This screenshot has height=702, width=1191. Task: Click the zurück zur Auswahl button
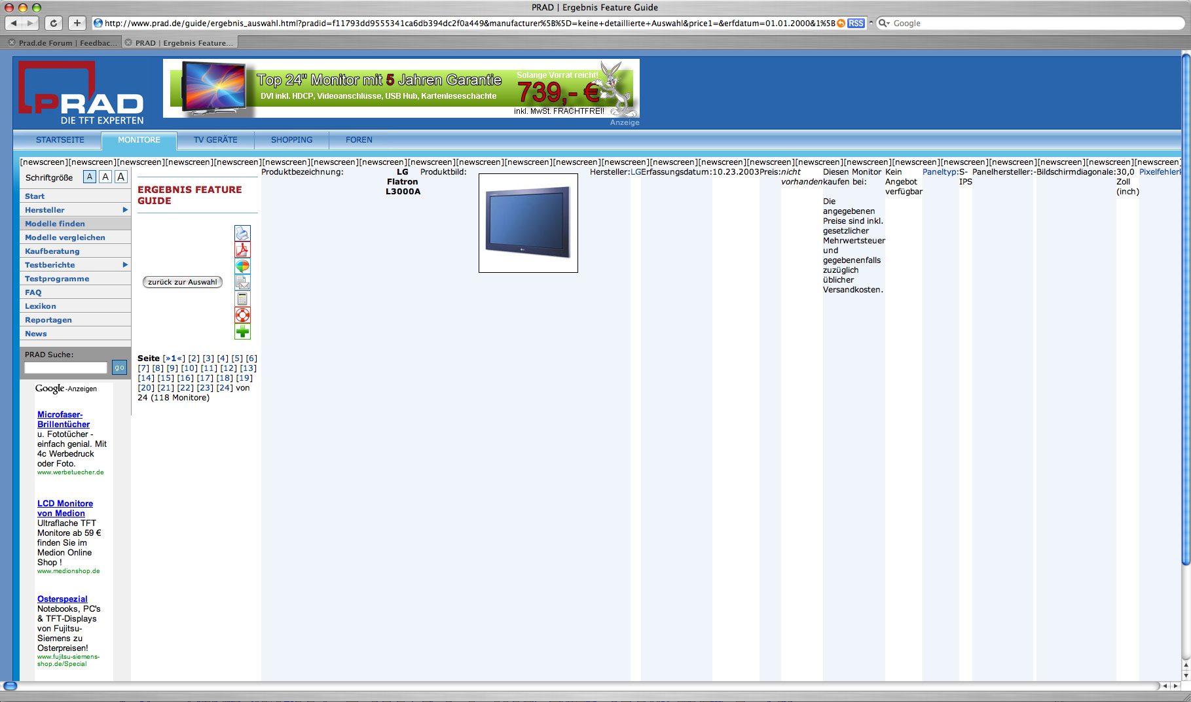coord(182,282)
